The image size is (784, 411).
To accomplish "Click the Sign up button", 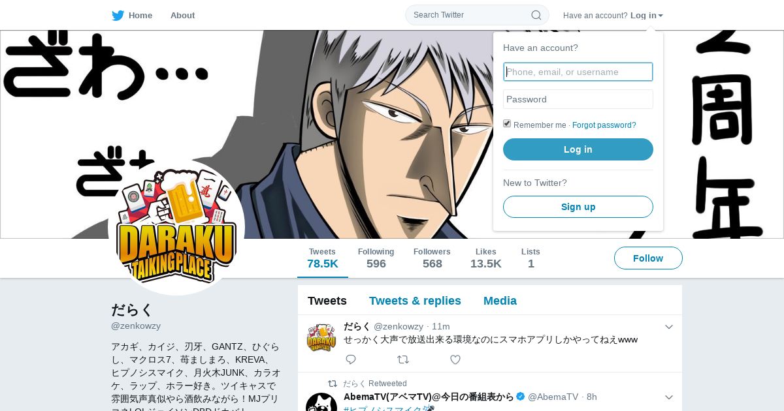I will (578, 207).
